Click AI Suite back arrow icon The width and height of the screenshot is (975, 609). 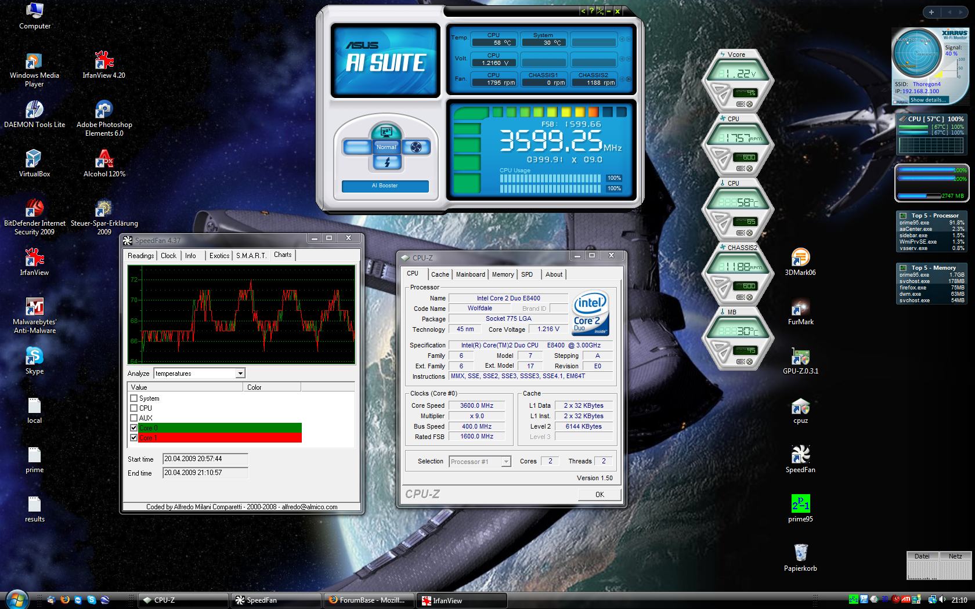[x=583, y=11]
